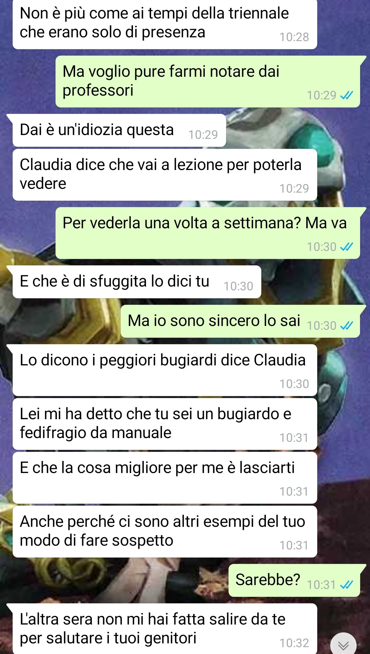The height and width of the screenshot is (654, 370).
Task: Select the 'Per vederla una volta a settimana?' bubble
Action: tap(208, 233)
